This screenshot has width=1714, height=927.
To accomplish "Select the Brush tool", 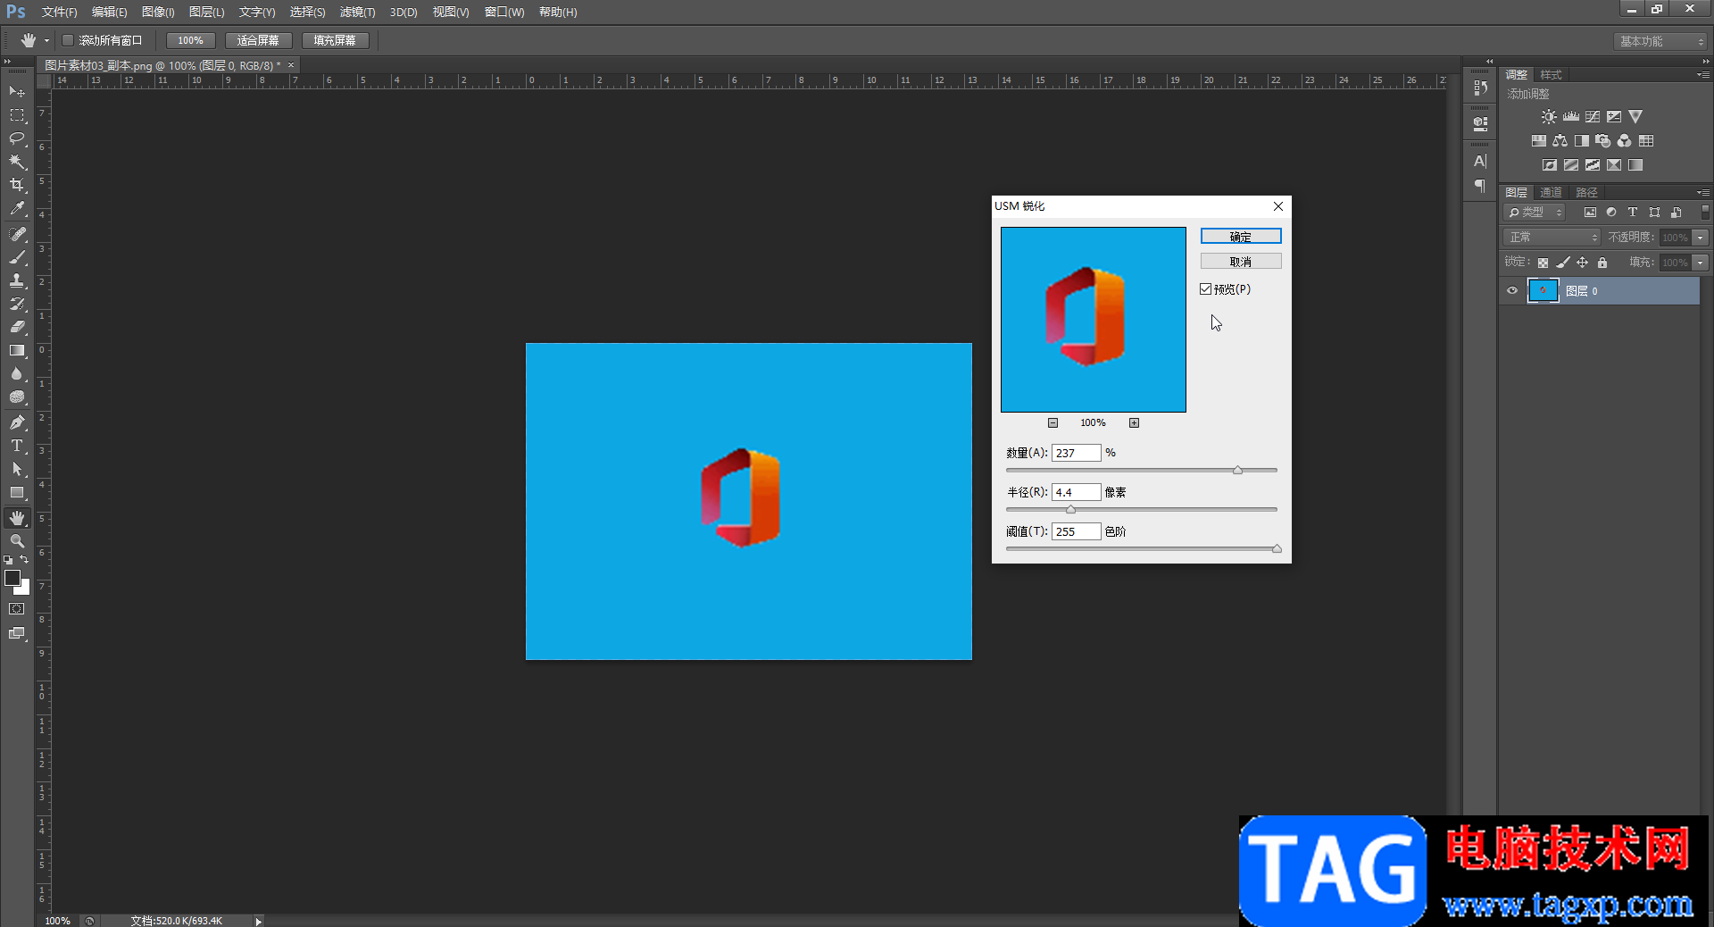I will (x=17, y=257).
